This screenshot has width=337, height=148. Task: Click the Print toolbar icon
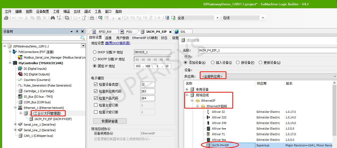6,18
